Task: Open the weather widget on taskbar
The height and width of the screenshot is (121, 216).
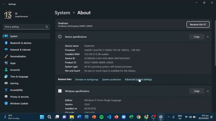Action: pyautogui.click(x=12, y=117)
